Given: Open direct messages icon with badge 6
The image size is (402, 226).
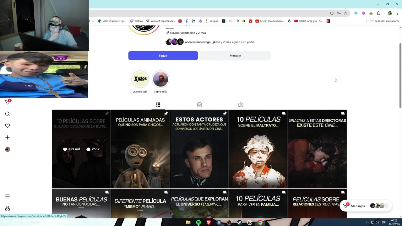Looking at the screenshot, I should coord(8,102).
